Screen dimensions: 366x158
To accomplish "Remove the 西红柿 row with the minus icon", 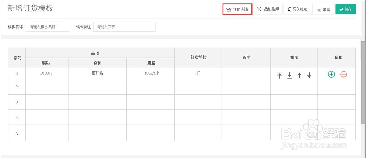I will coord(344,75).
